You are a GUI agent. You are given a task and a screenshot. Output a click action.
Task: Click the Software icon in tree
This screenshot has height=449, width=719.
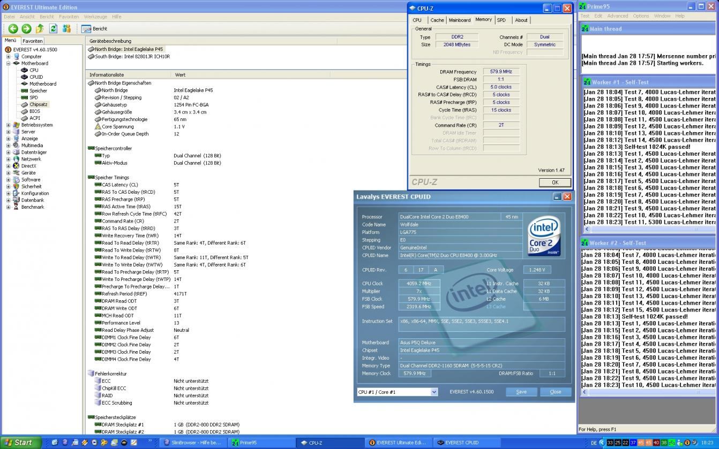16,180
